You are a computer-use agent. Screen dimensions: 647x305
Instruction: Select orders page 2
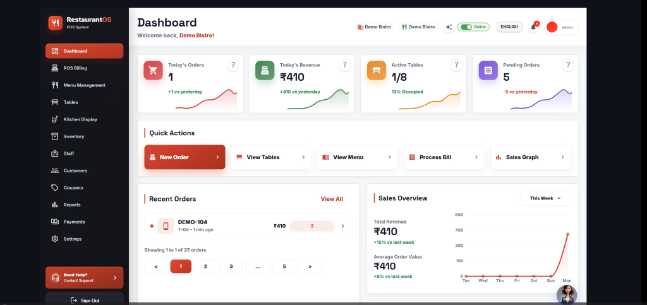pos(205,266)
